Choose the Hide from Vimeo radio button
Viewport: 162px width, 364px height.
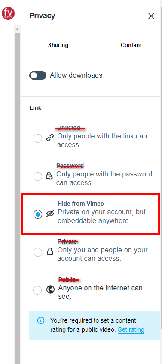point(38,214)
